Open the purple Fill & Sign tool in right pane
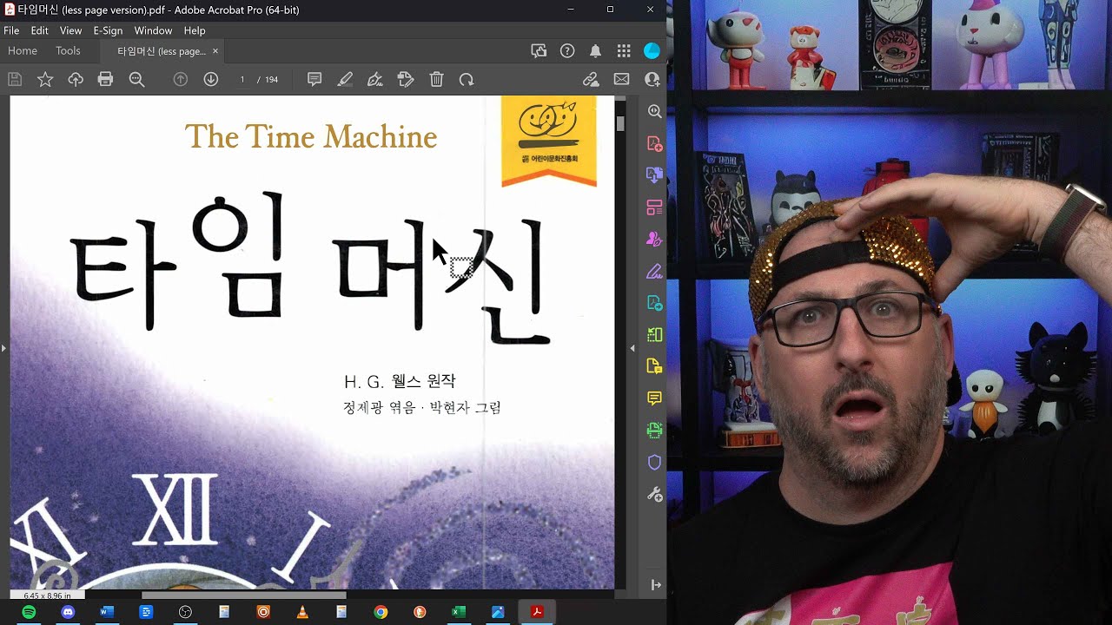The height and width of the screenshot is (625, 1112). point(655,272)
